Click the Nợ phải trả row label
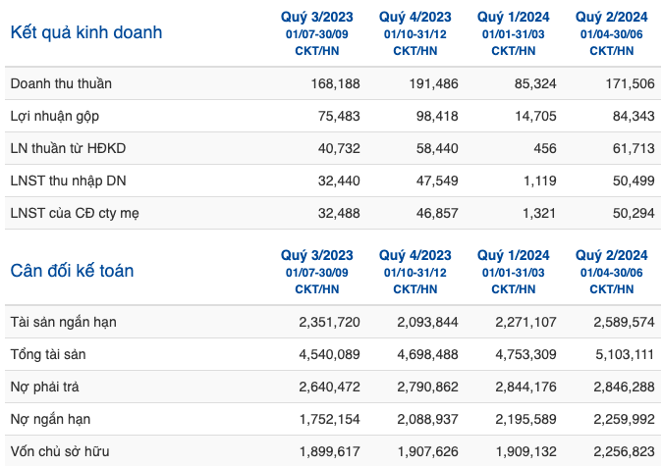The image size is (663, 466). (44, 387)
